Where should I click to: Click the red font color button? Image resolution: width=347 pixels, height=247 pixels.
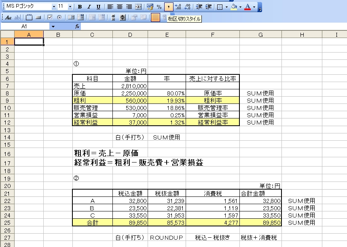[248, 7]
